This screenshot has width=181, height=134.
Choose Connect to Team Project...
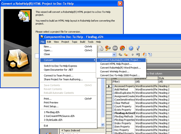click(68, 76)
